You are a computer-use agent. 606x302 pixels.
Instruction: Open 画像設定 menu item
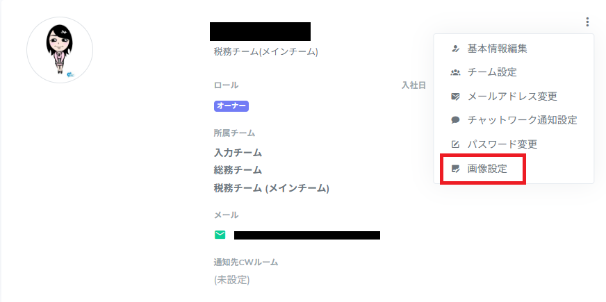(487, 169)
